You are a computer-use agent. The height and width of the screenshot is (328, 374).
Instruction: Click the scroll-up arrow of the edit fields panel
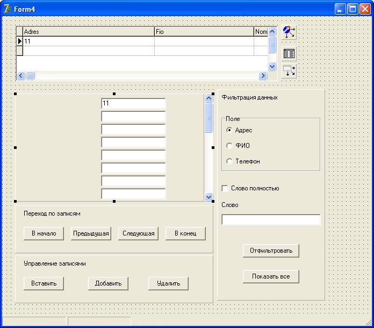pos(208,98)
